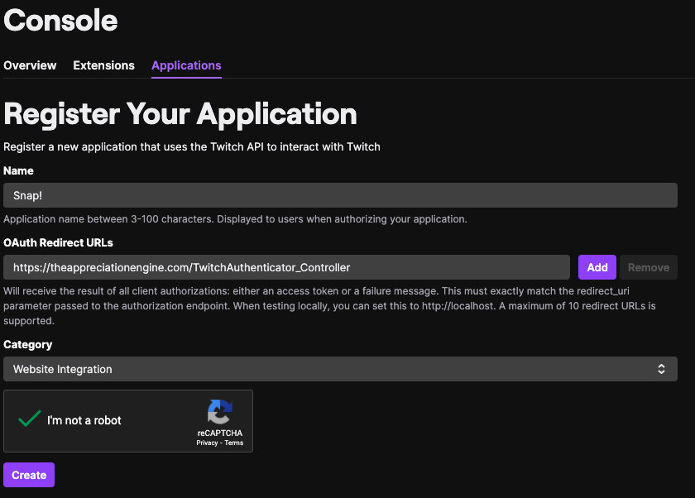Screen dimensions: 695x498
Task: Switch to the Extensions tab
Action: (x=103, y=65)
